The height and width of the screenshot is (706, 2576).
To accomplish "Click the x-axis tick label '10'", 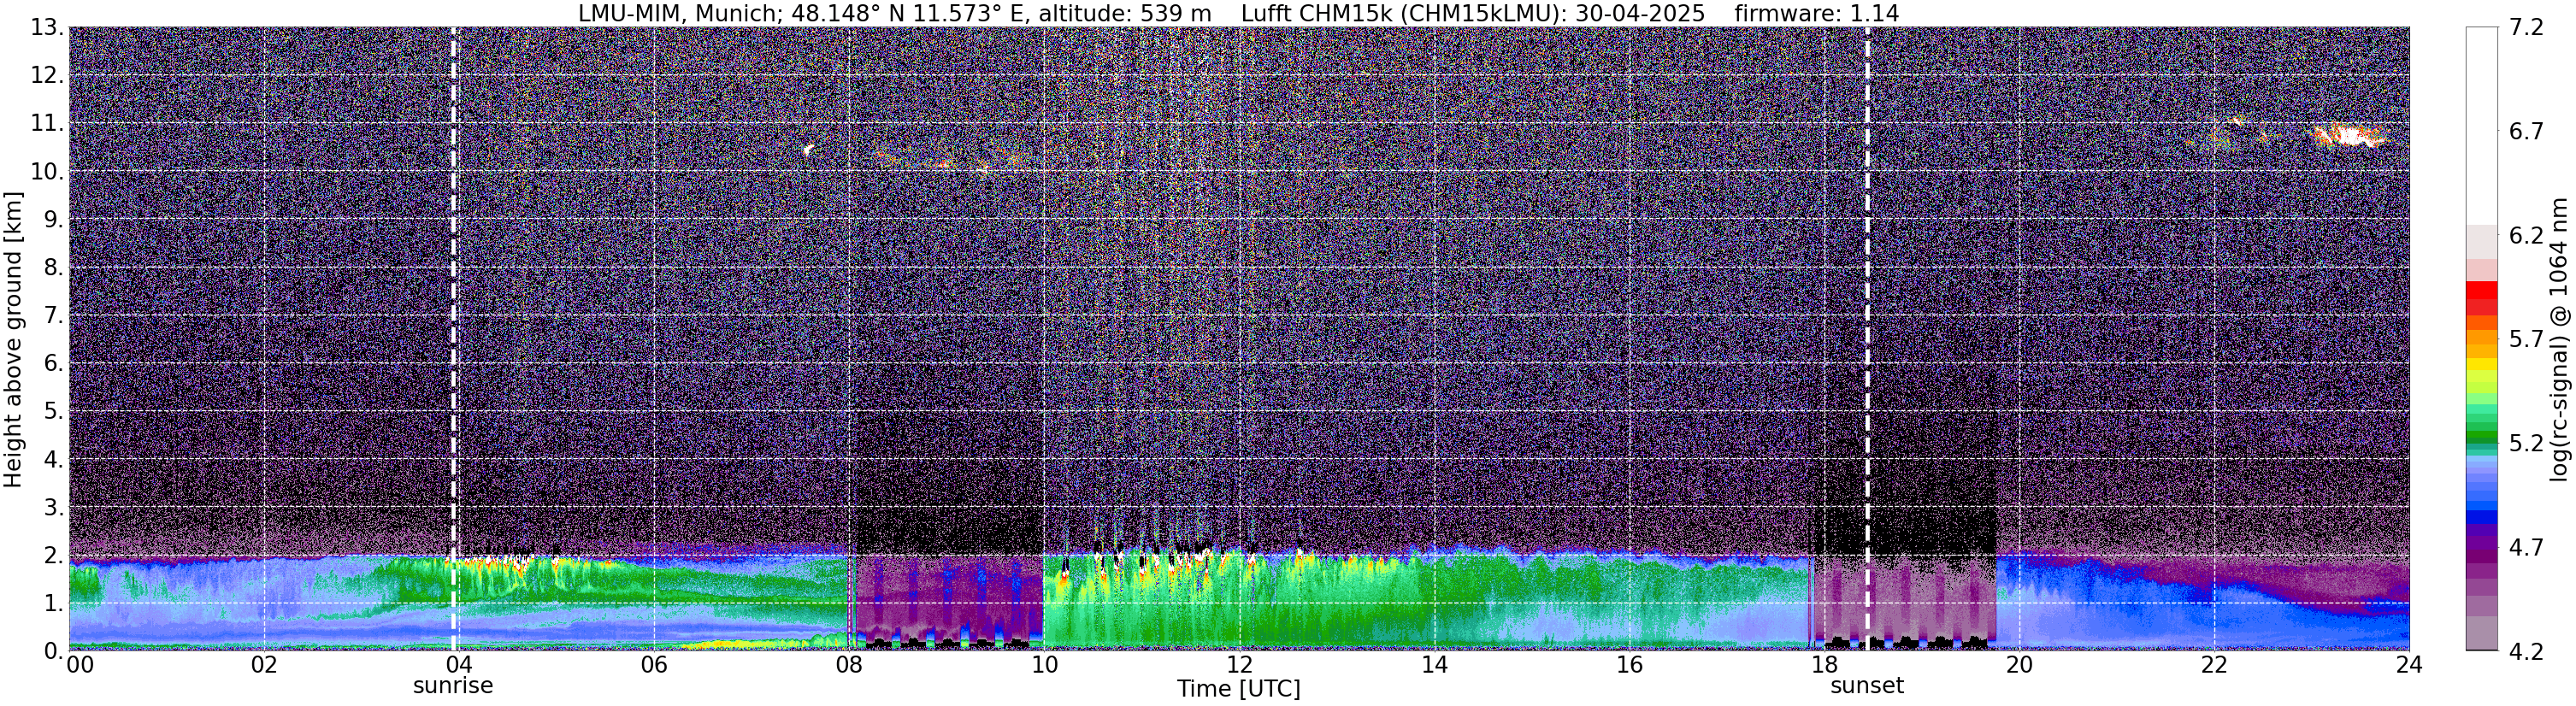I will (x=1044, y=665).
